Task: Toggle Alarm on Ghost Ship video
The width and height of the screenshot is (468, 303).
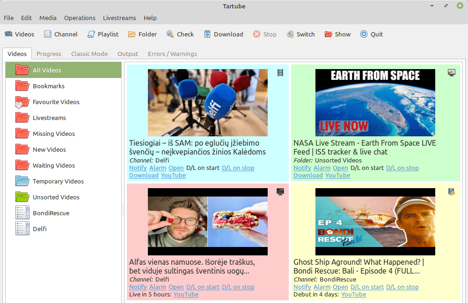Action: (322, 287)
